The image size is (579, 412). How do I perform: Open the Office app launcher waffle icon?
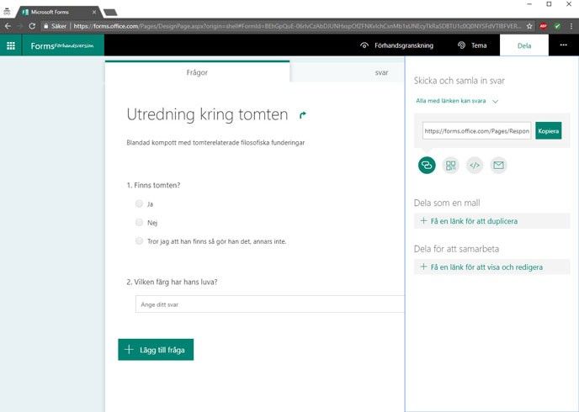11,45
